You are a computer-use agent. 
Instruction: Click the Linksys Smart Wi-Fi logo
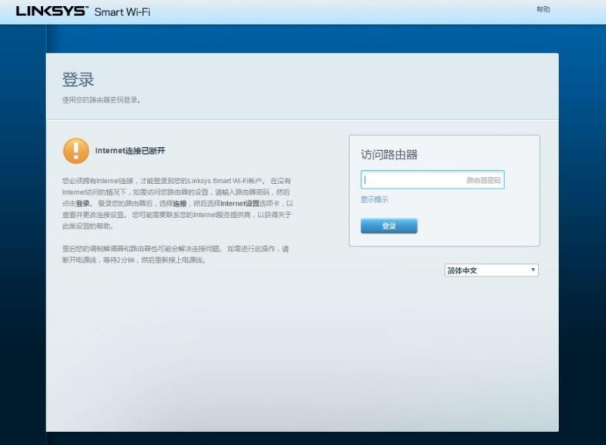[x=83, y=12]
